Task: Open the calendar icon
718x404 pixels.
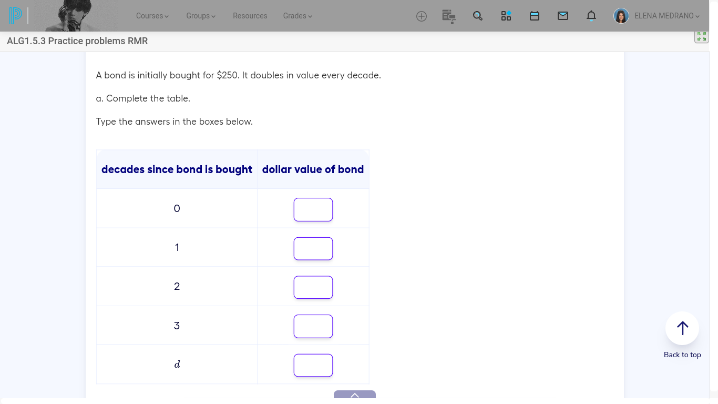Action: pyautogui.click(x=535, y=16)
